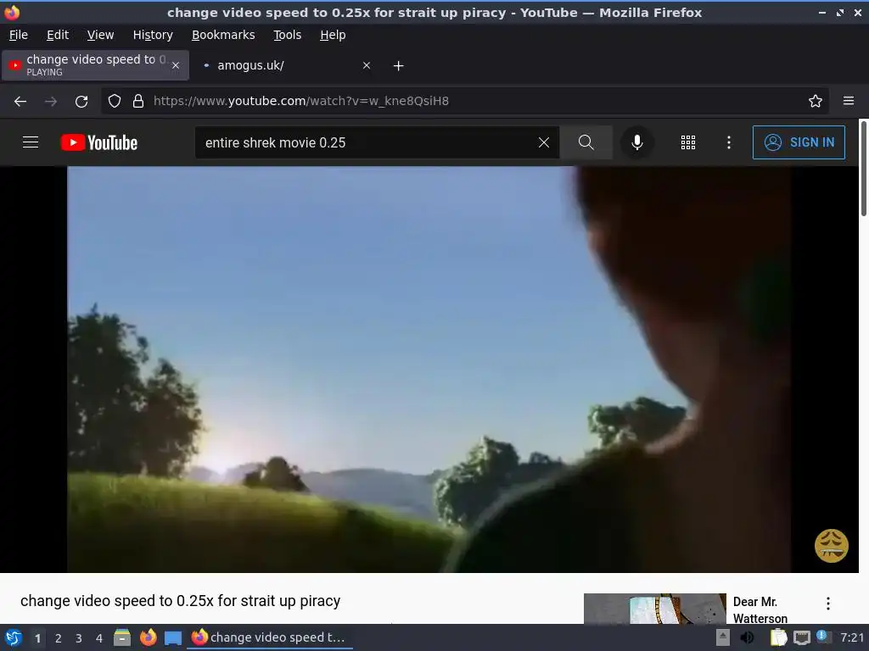Screen dimensions: 869x651
Task: Launch Firefox from taskbar launcher
Action: point(148,637)
